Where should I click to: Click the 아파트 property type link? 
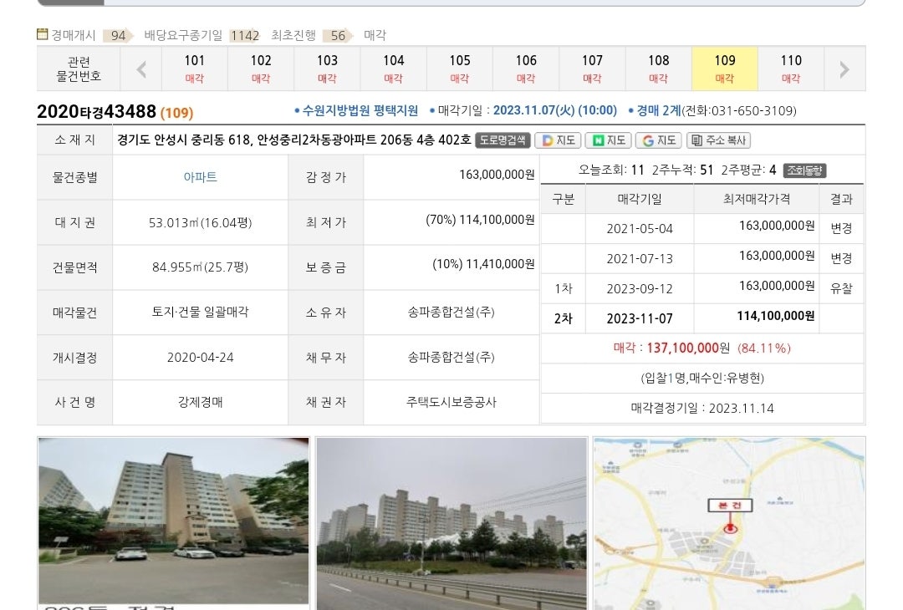point(200,177)
